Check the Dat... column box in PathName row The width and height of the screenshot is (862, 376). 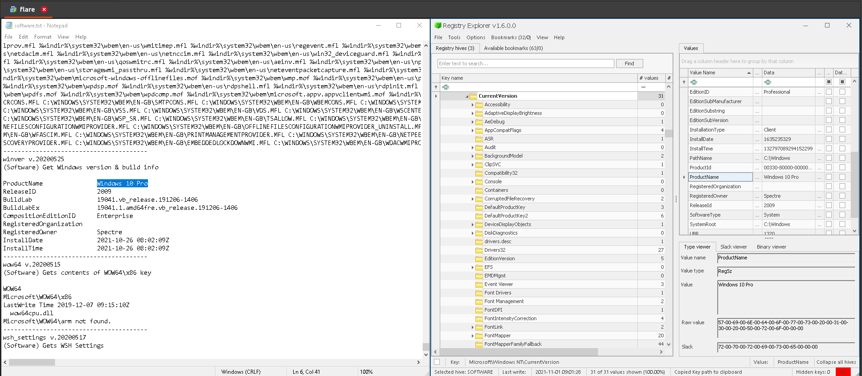(842, 158)
